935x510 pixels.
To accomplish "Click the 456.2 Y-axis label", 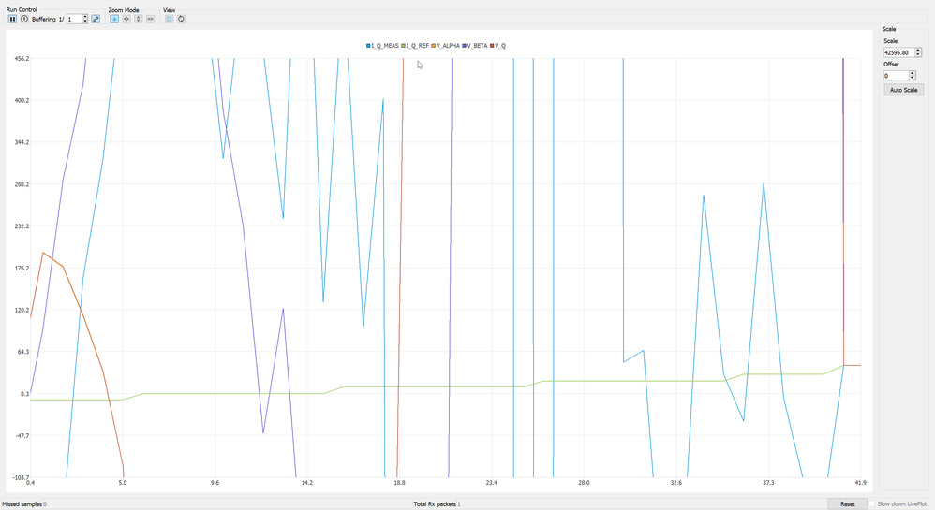I will coord(22,58).
